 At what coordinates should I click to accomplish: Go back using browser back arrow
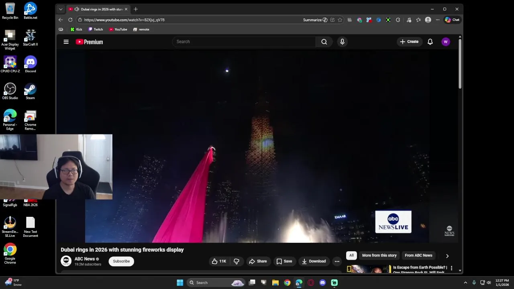point(61,20)
